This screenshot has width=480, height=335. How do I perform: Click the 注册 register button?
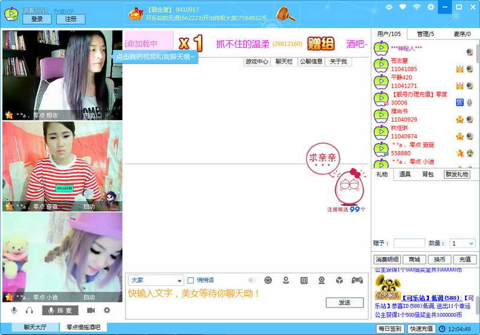pos(71,19)
